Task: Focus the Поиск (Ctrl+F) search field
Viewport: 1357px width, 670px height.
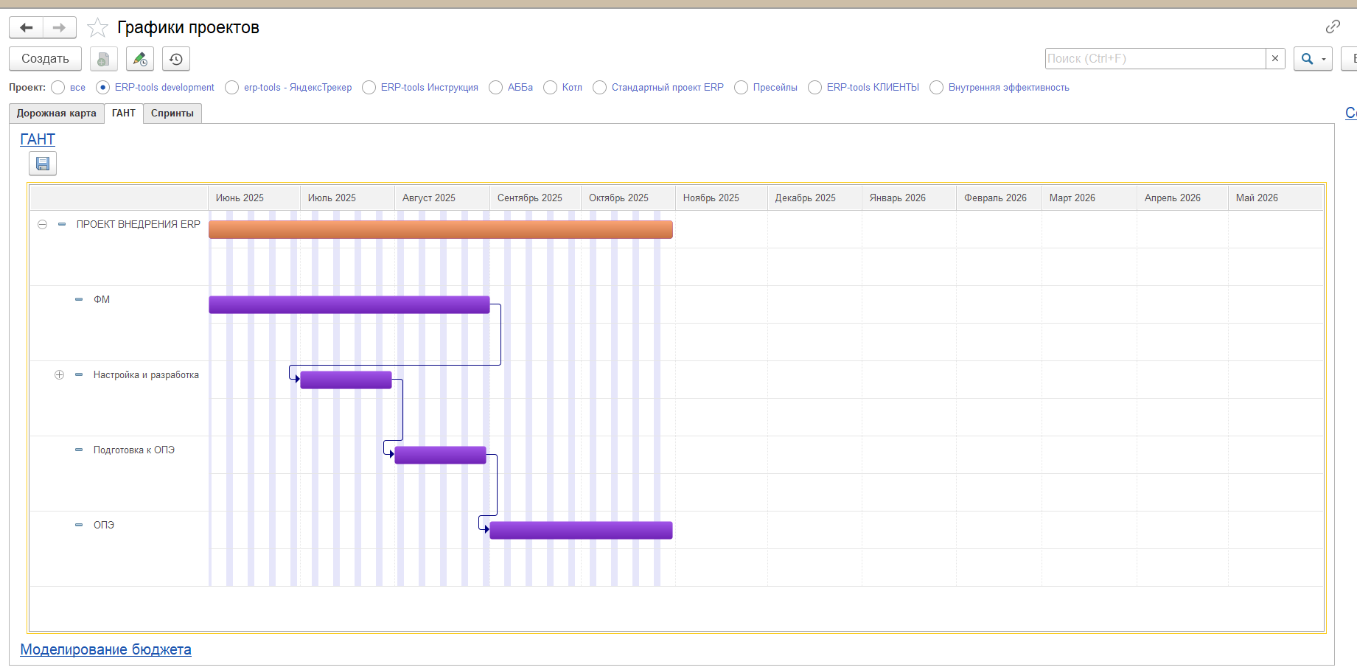Action: [1155, 59]
